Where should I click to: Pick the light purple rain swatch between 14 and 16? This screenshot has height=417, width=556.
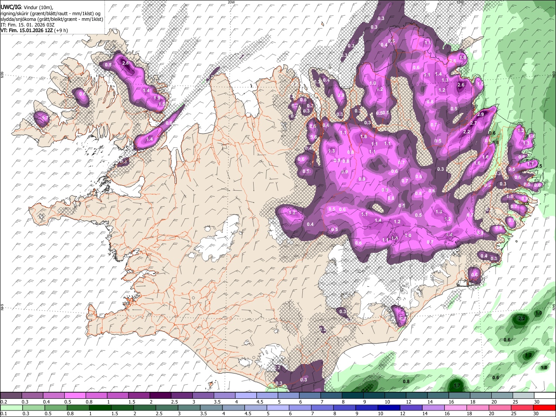click(433, 408)
